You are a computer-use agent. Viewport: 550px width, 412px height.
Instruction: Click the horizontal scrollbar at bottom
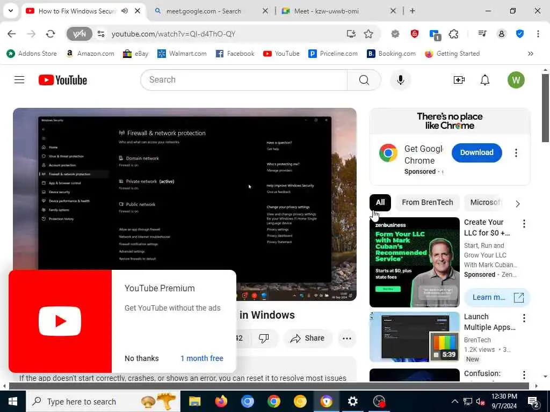click(x=269, y=386)
